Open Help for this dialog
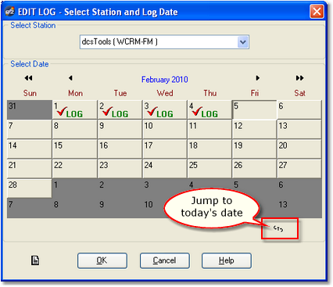 [227, 260]
